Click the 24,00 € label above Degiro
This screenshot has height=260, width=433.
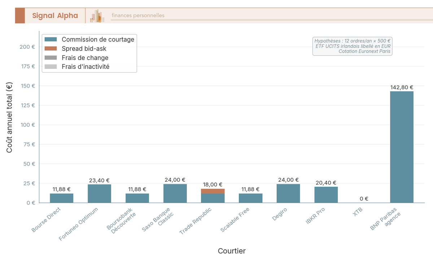288,180
